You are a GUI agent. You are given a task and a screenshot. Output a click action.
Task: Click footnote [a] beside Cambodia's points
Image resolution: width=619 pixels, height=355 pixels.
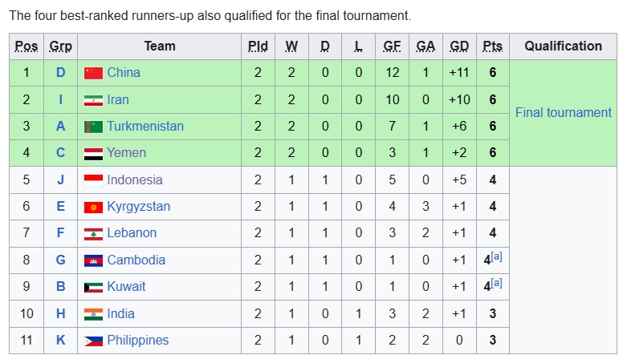point(497,256)
